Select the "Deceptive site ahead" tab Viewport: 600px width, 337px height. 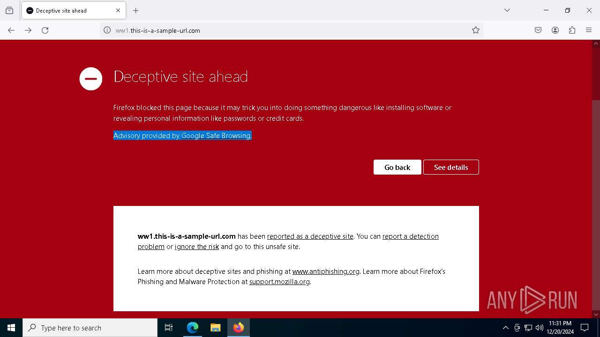73,10
